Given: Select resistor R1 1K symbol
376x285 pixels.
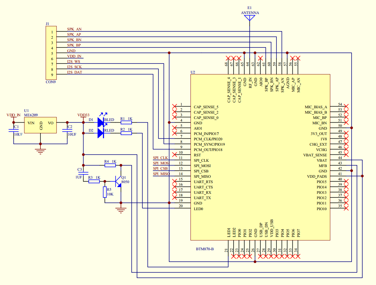Looking at the screenshot, I should 126,123.
